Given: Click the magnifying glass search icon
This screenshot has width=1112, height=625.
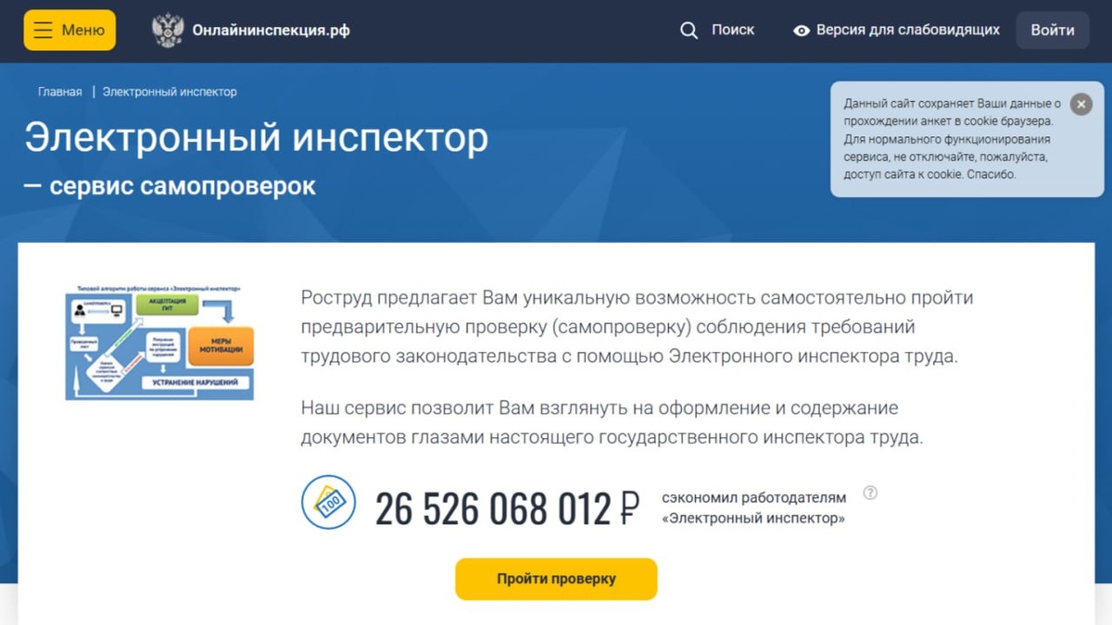Looking at the screenshot, I should pyautogui.click(x=689, y=31).
